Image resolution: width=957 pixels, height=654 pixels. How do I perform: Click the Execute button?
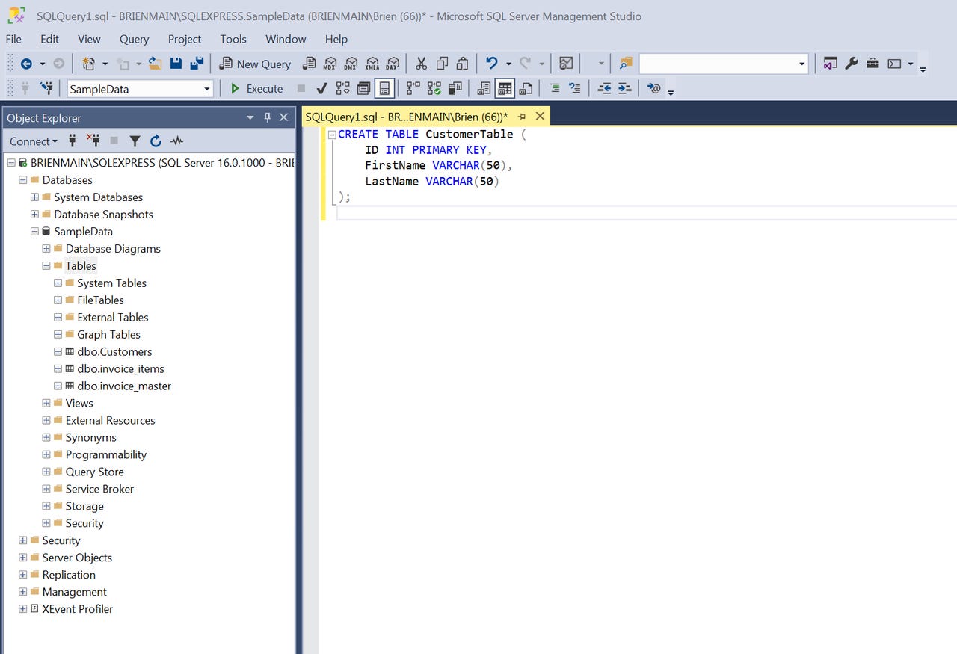257,88
